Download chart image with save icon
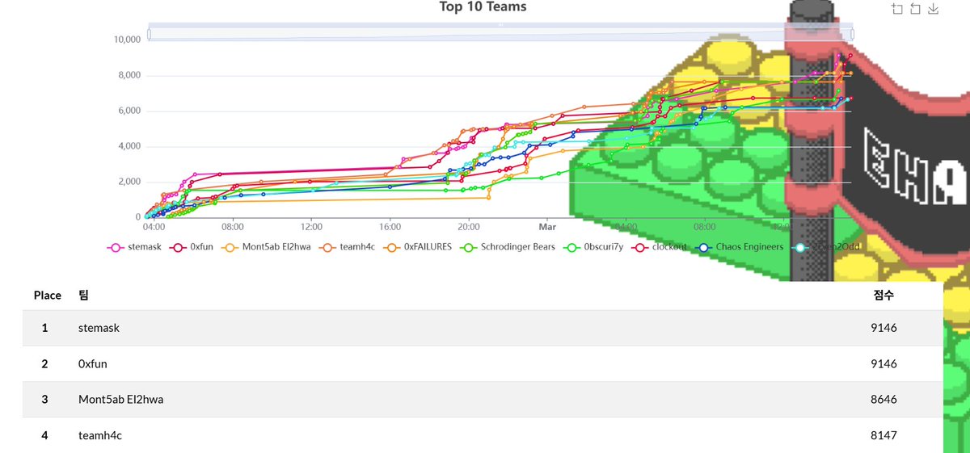 pyautogui.click(x=933, y=9)
